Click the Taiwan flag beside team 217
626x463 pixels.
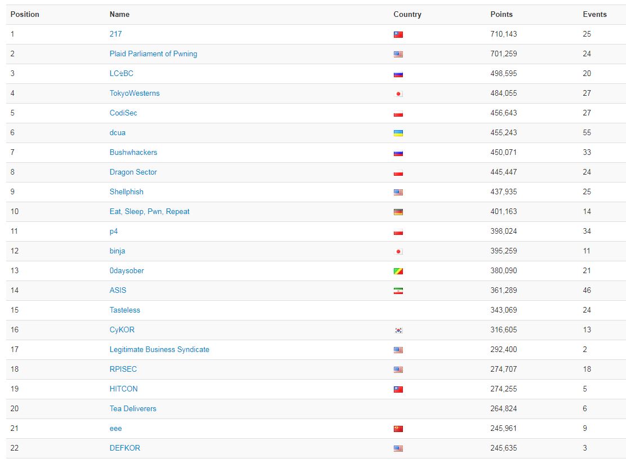pyautogui.click(x=398, y=35)
